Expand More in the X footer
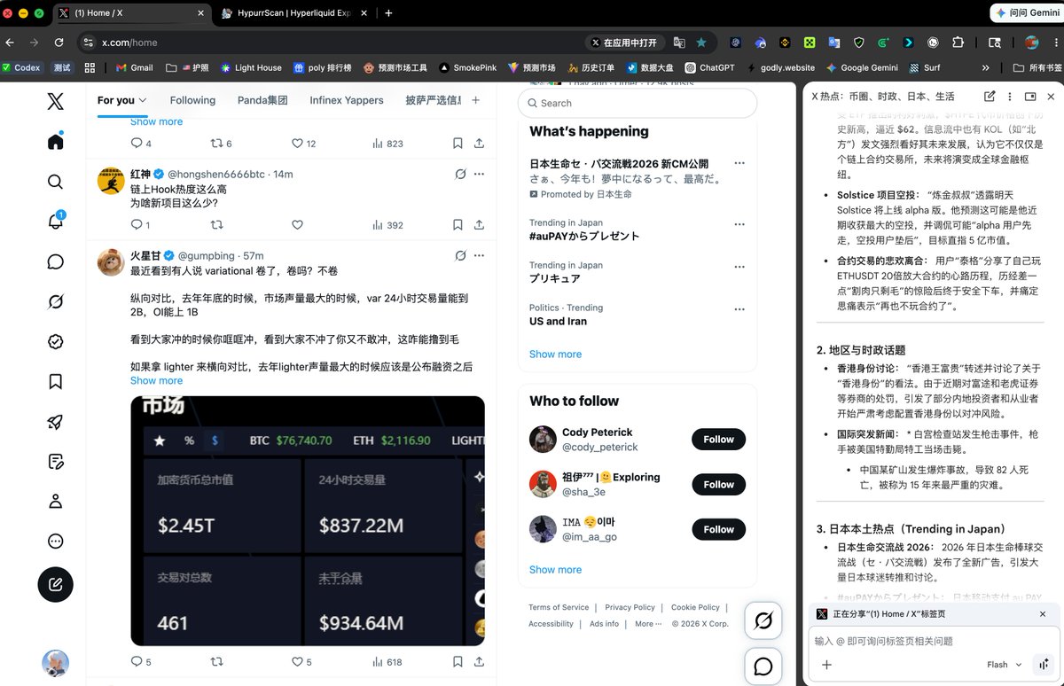 pyautogui.click(x=649, y=624)
